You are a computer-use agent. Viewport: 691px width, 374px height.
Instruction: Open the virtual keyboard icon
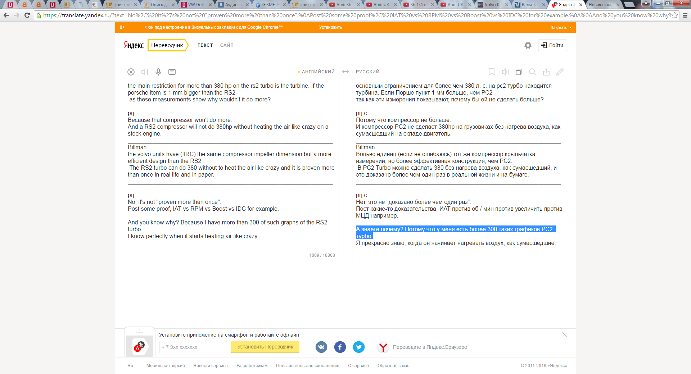[172, 72]
